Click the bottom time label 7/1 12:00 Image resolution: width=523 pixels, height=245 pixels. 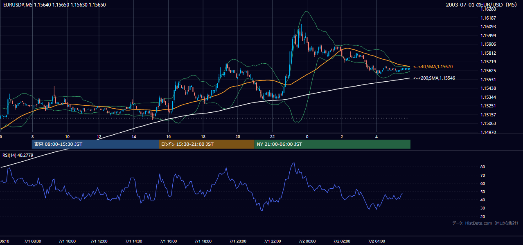coord(99,241)
